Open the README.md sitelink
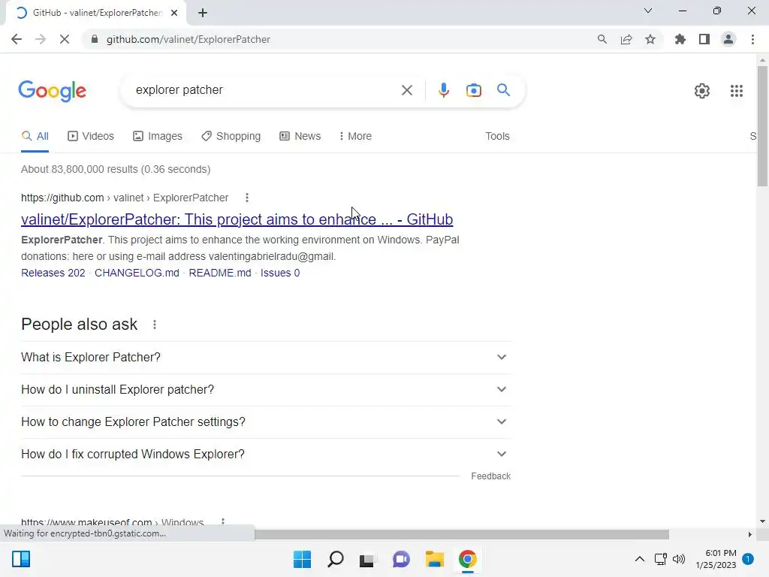The height and width of the screenshot is (577, 769). (220, 273)
